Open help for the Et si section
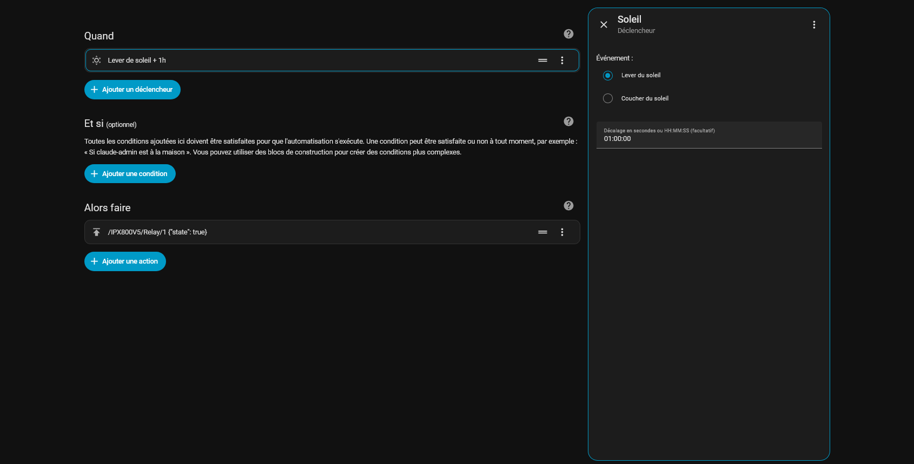Screen dimensions: 914x464 568,122
